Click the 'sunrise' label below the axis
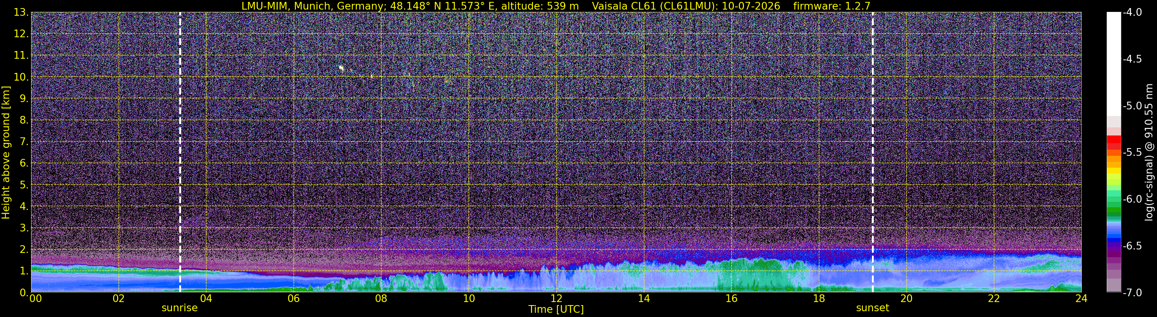This screenshot has height=317, width=1157. [x=179, y=308]
